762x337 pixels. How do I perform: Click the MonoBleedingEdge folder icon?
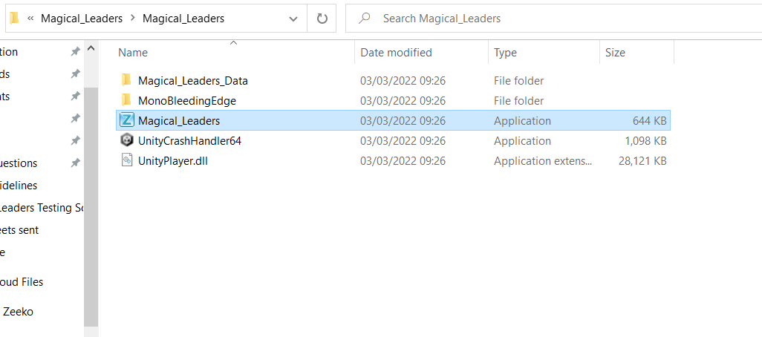127,100
